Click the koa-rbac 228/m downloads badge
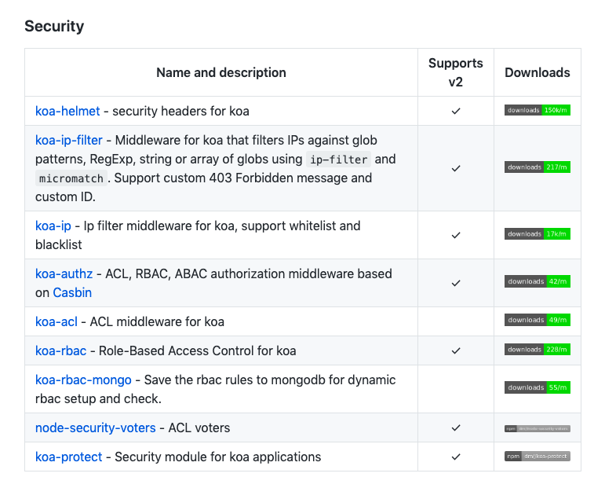This screenshot has width=605, height=488. (x=537, y=350)
